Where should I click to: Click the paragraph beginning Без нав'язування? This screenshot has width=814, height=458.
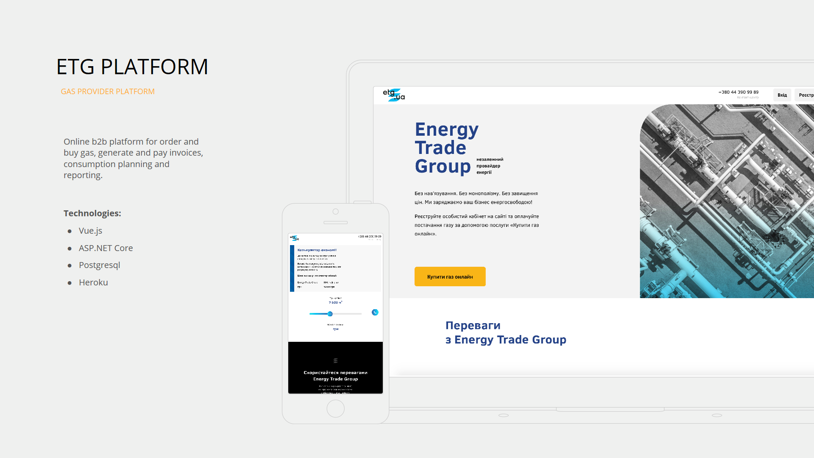(476, 198)
